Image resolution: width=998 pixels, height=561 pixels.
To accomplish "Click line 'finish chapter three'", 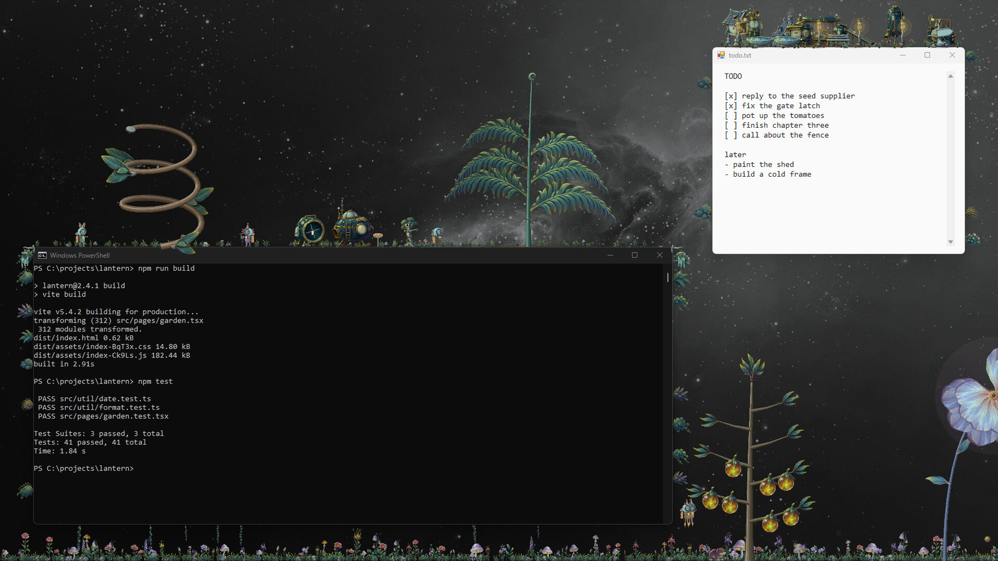I will pos(777,126).
